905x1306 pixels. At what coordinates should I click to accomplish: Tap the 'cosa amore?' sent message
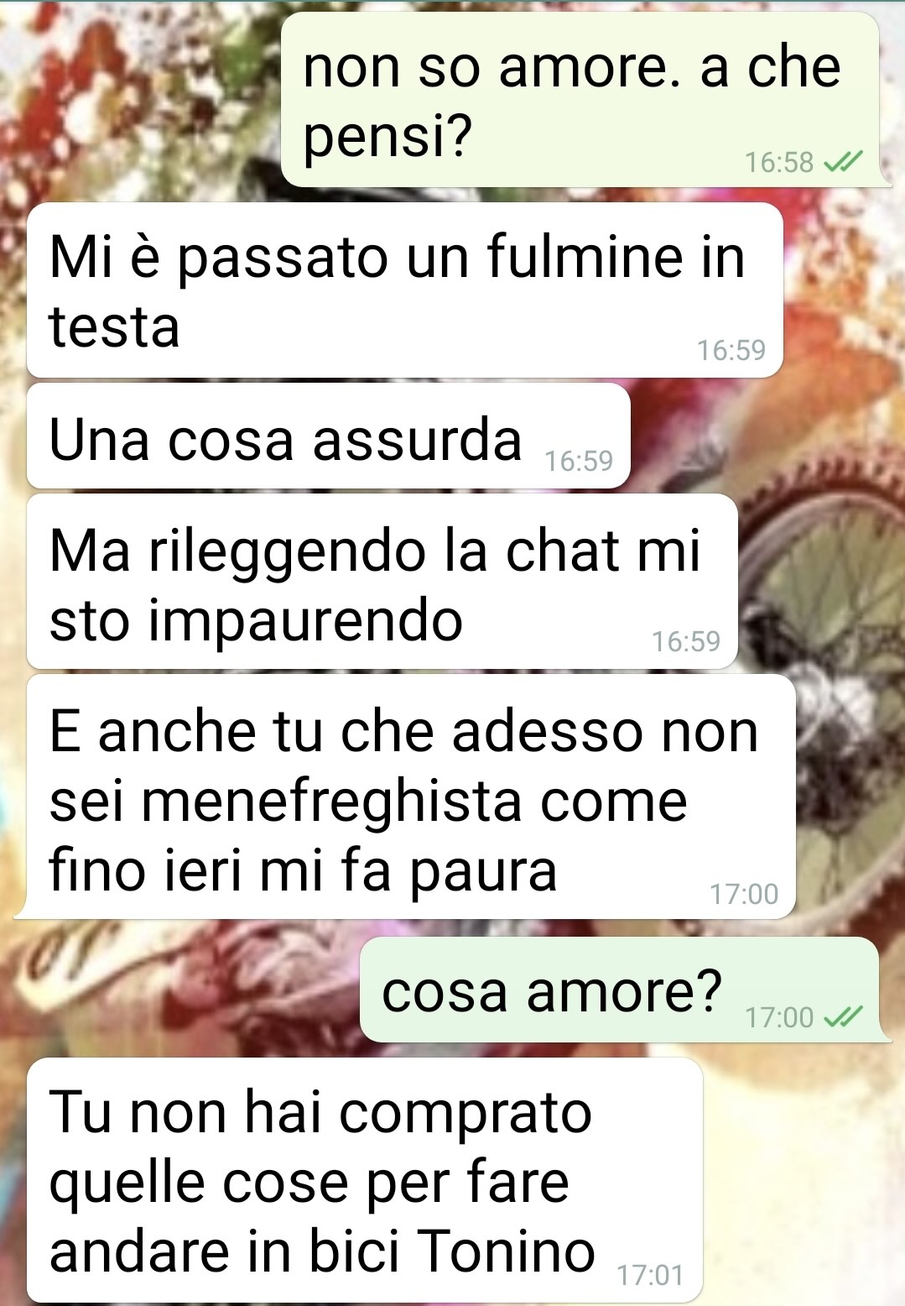(x=620, y=990)
